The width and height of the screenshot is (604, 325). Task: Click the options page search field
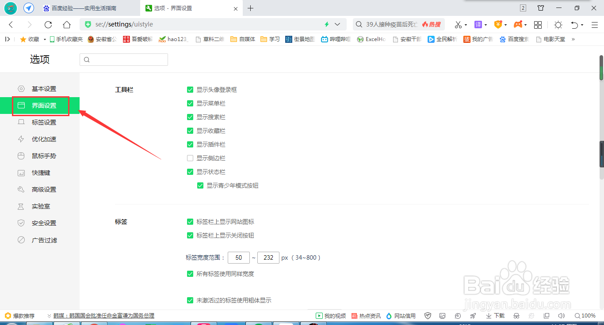click(x=124, y=59)
